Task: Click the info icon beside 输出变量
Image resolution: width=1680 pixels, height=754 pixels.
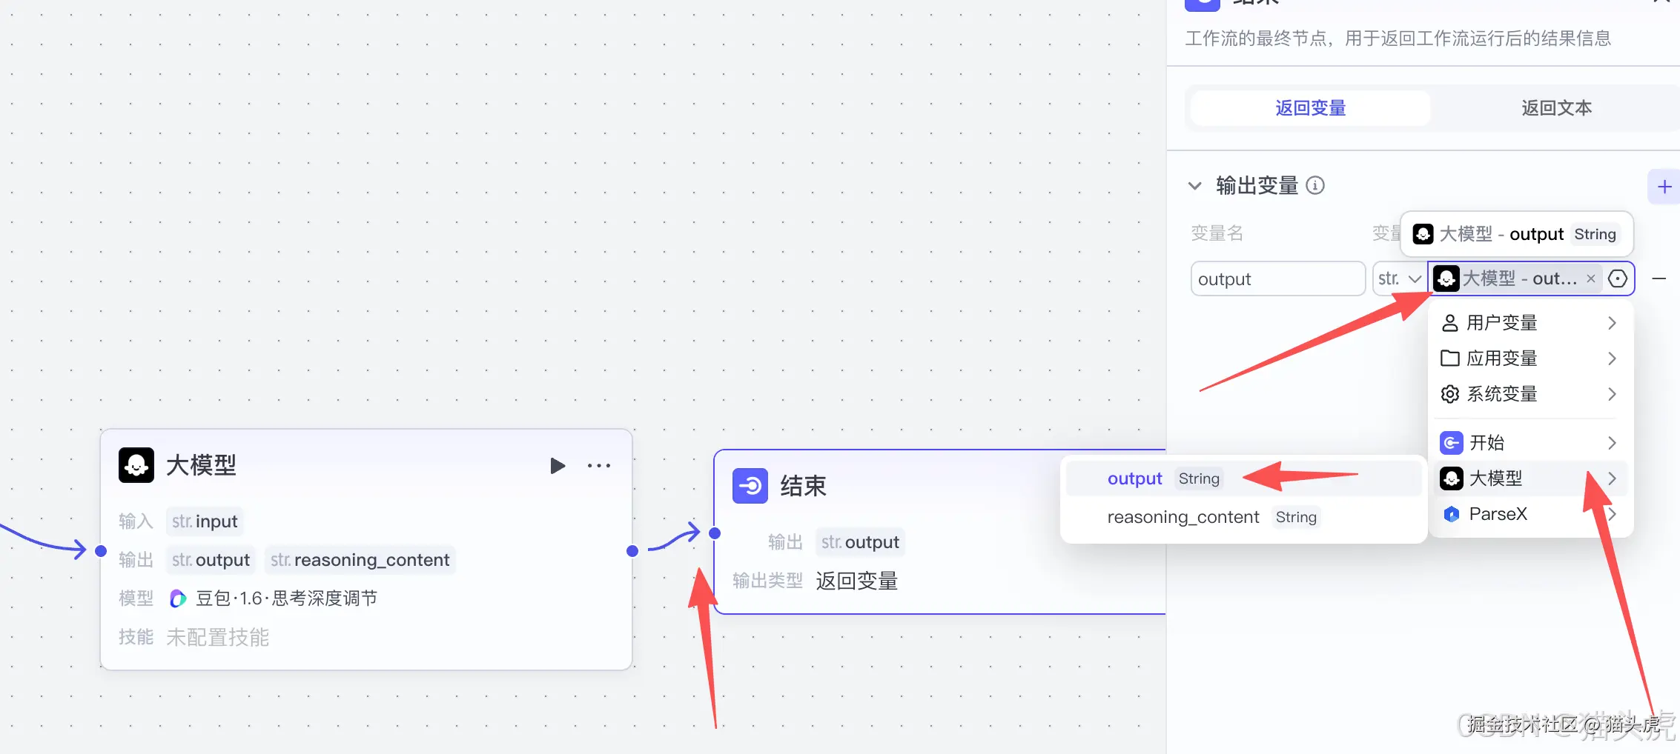Action: tap(1315, 186)
